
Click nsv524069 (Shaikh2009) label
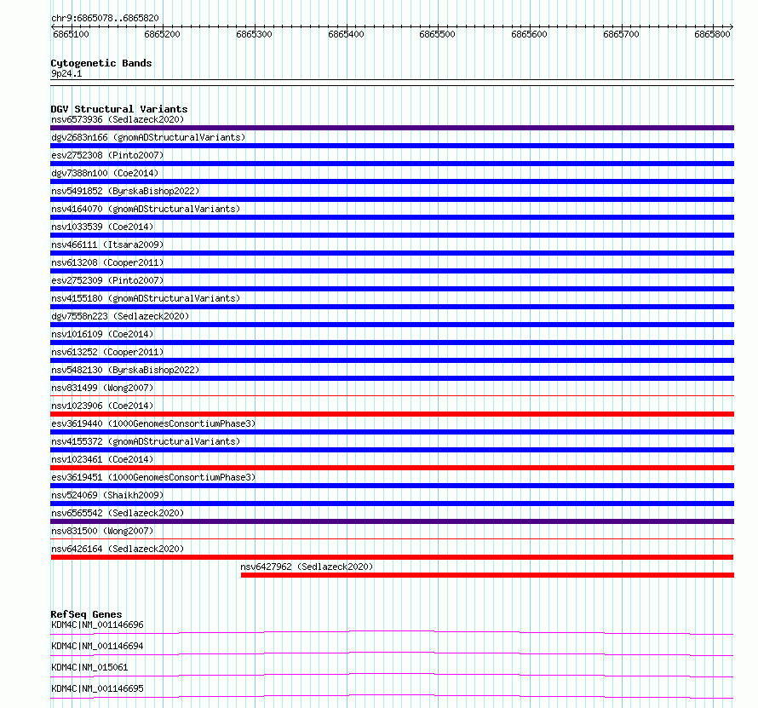(107, 495)
